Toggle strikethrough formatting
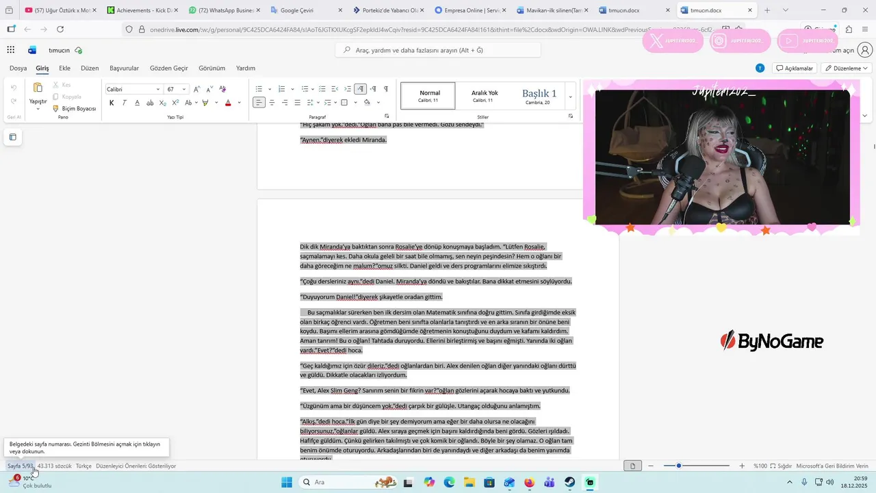The image size is (876, 493). click(x=150, y=103)
